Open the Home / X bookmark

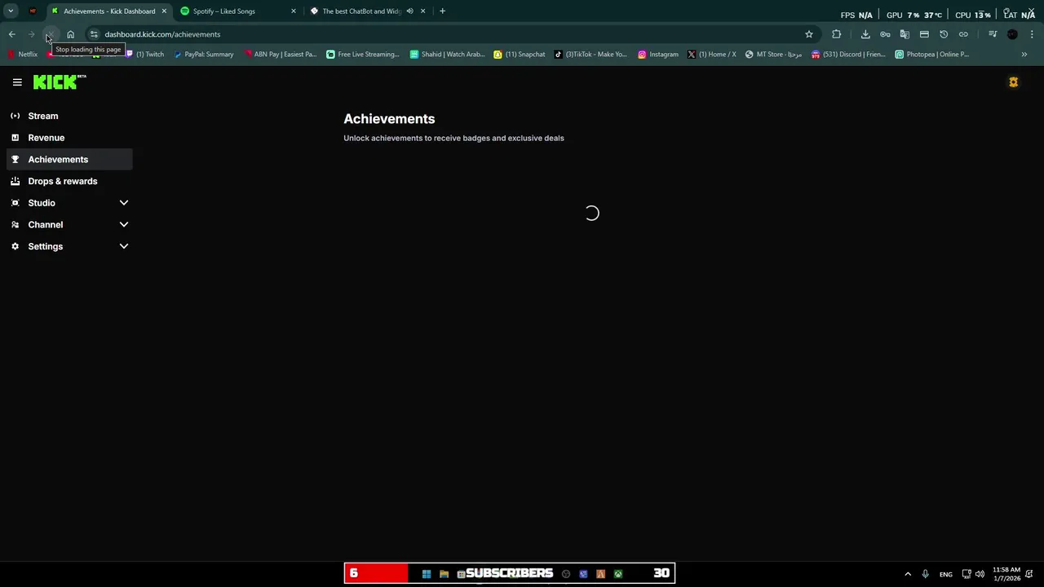712,55
